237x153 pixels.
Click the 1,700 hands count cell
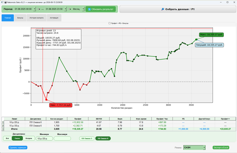[57, 126]
